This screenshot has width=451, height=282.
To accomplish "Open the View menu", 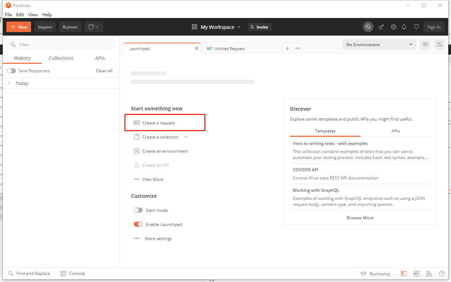I will pyautogui.click(x=33, y=14).
